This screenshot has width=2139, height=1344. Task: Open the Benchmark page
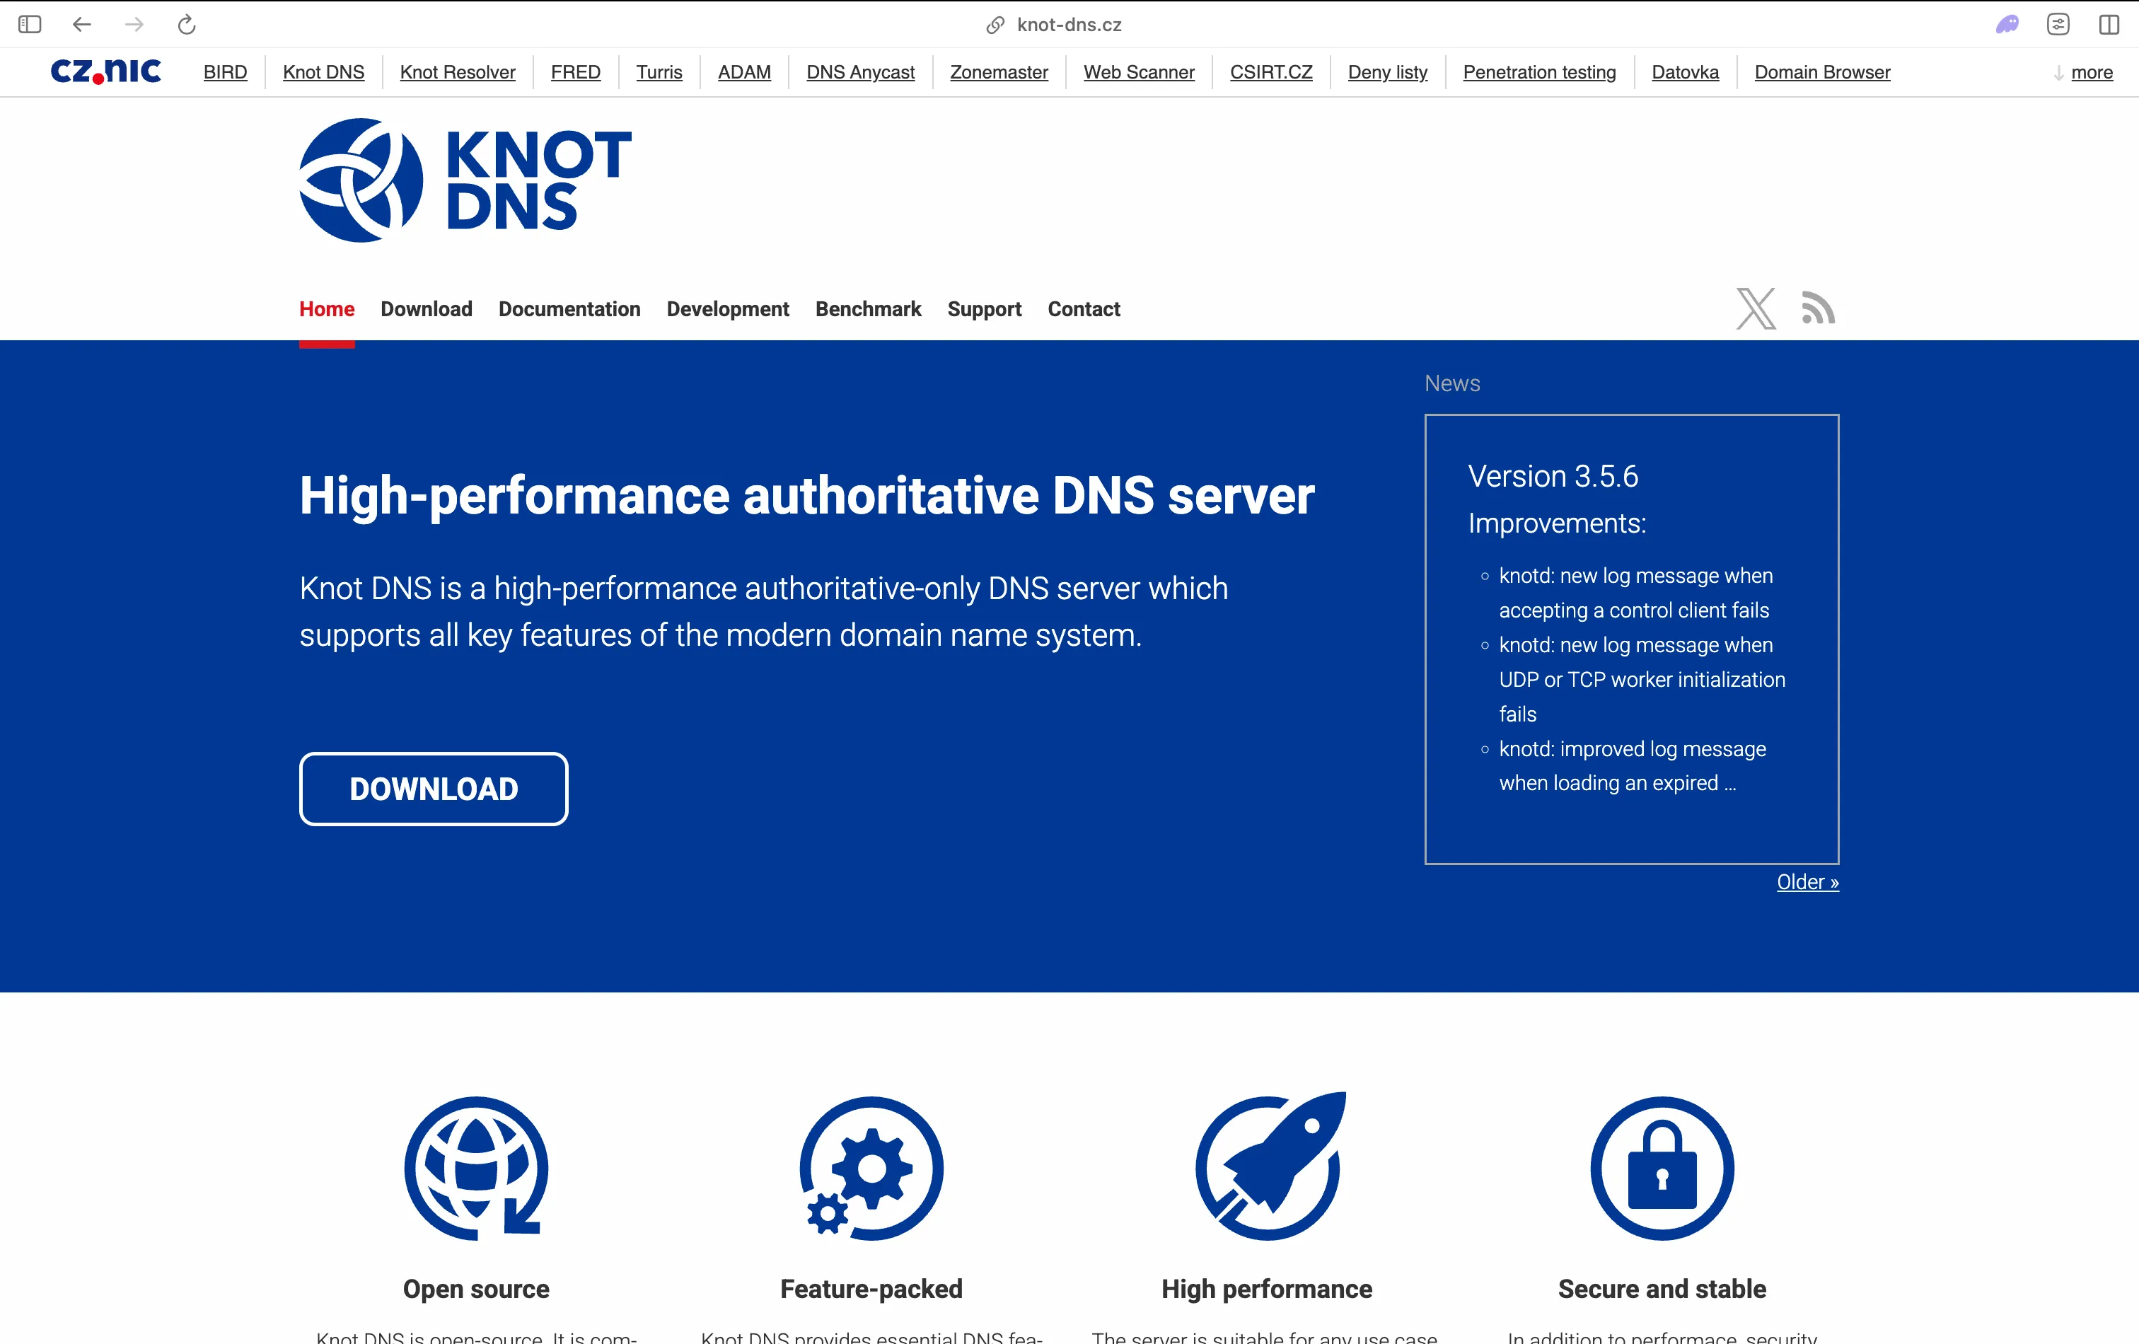point(868,309)
